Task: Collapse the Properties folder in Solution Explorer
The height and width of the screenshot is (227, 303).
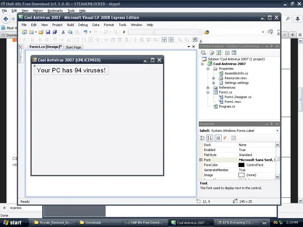Action: pos(208,69)
